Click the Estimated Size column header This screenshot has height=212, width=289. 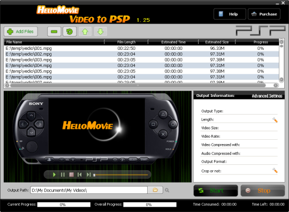pos(217,42)
